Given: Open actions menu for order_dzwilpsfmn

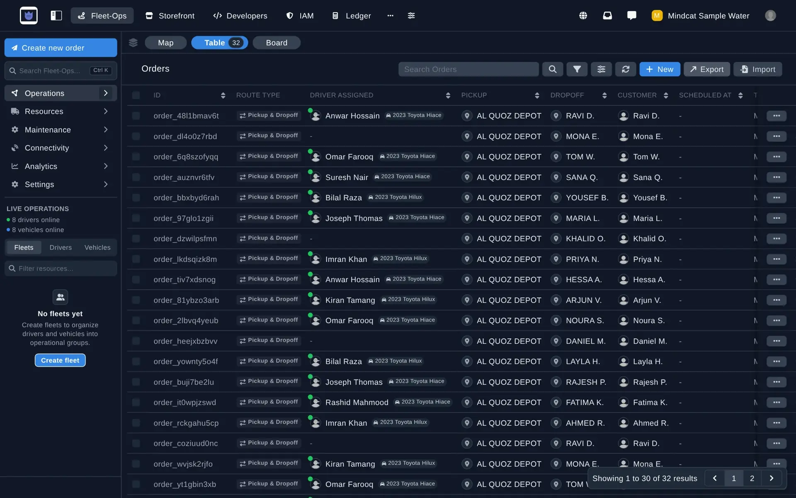Looking at the screenshot, I should pos(777,239).
